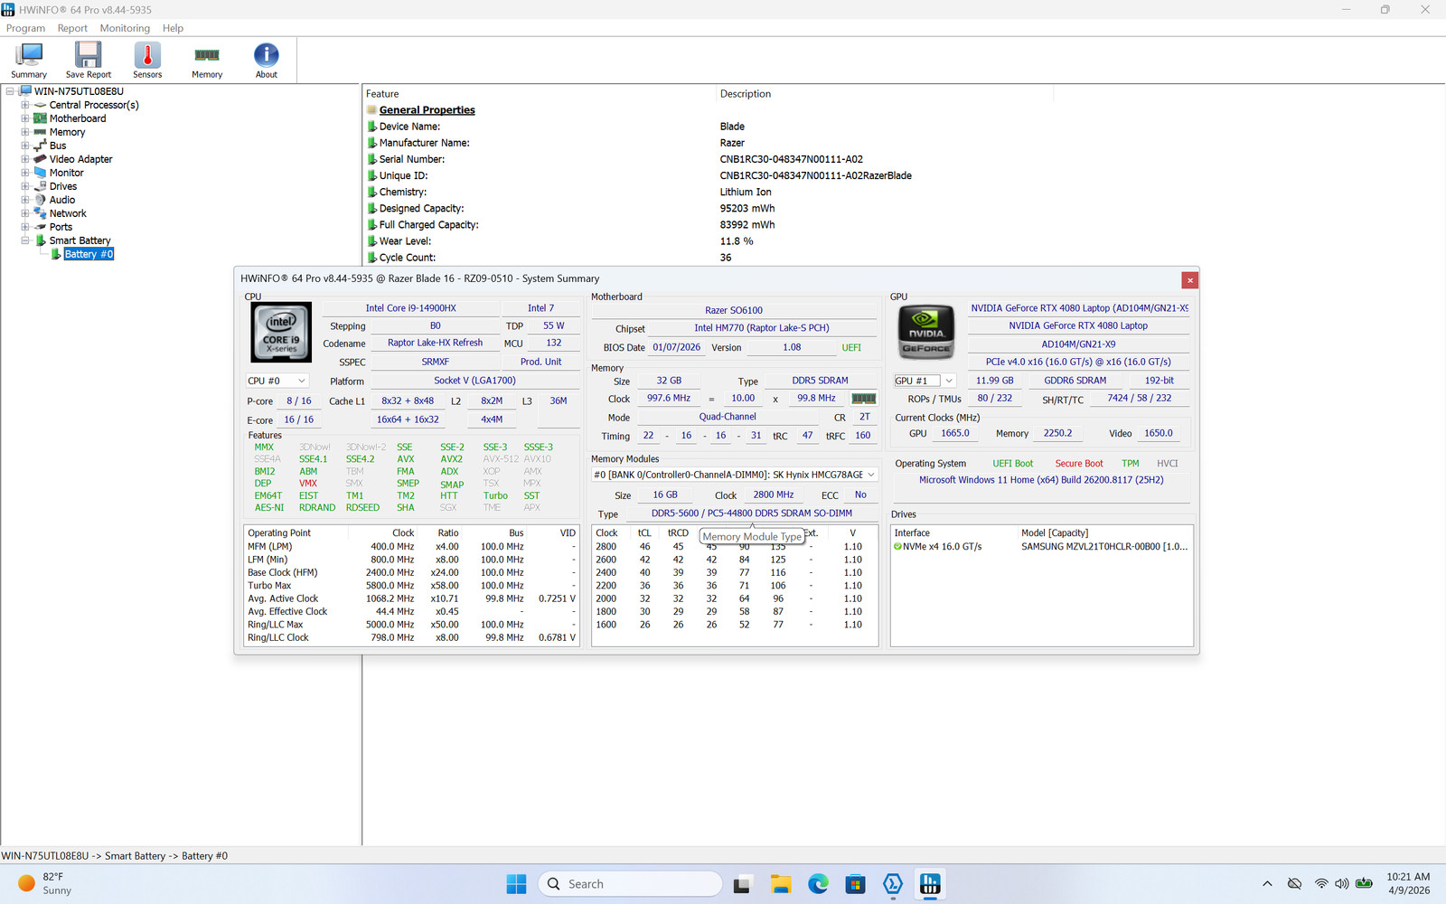This screenshot has width=1446, height=904.
Task: Open the GPU #1 selector dropdown
Action: [925, 381]
